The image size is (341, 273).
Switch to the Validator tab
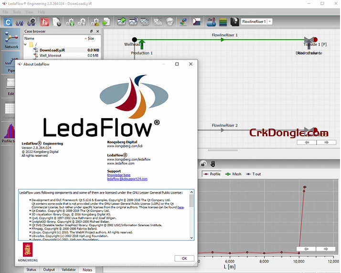tap(68, 270)
